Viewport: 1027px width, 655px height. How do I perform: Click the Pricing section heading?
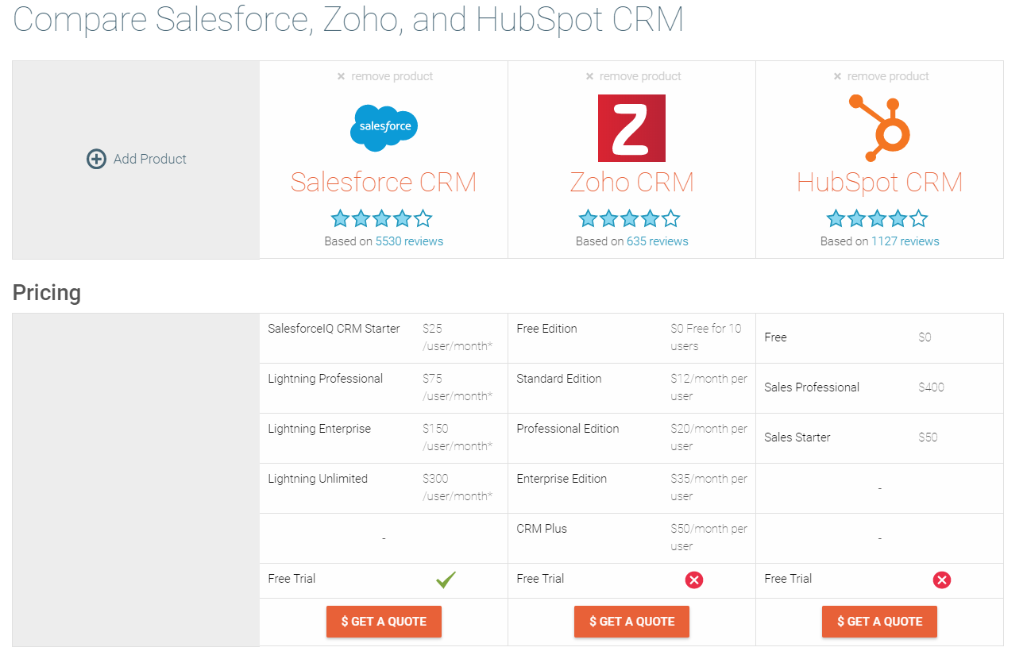pos(47,293)
